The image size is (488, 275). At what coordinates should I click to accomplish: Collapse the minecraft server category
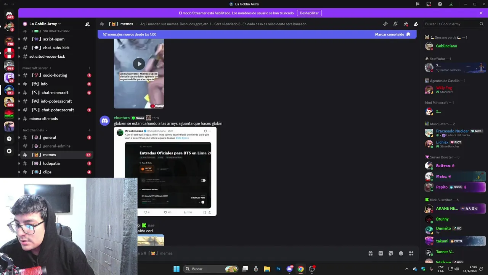pos(37,68)
